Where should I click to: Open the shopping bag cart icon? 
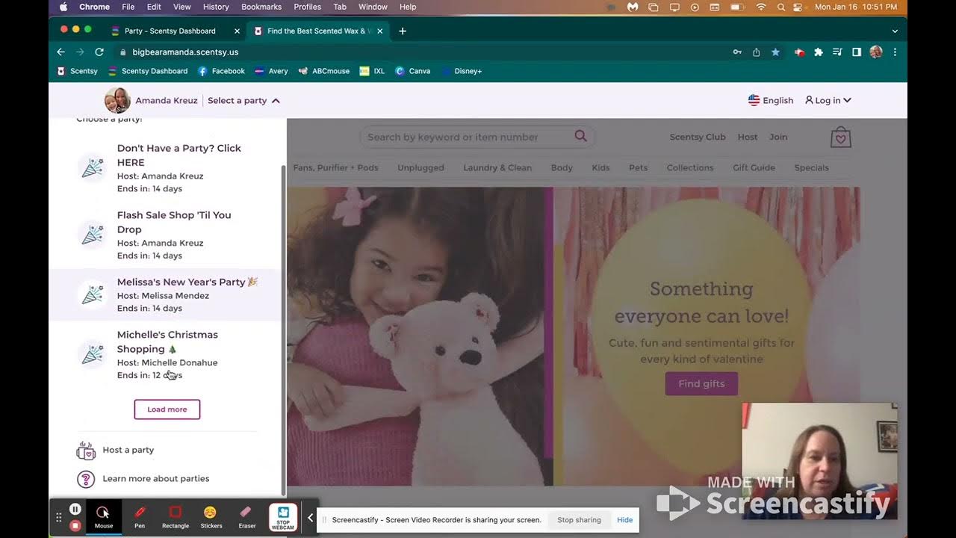[x=841, y=137]
